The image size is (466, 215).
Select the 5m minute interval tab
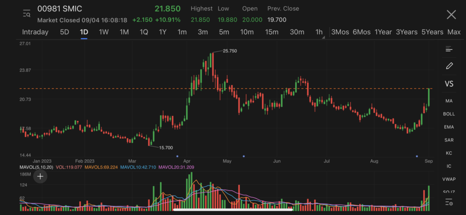click(224, 32)
